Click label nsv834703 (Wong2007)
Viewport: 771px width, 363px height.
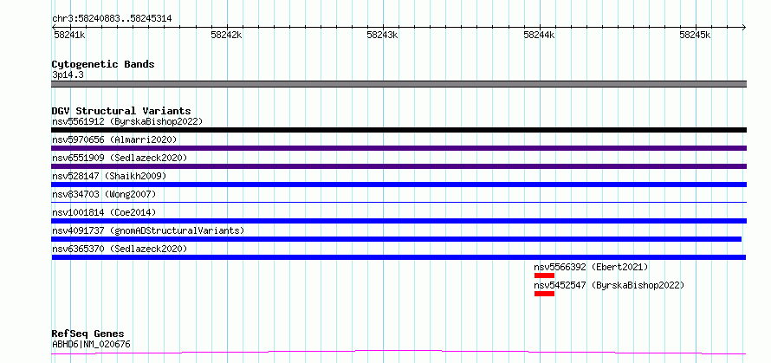point(104,194)
